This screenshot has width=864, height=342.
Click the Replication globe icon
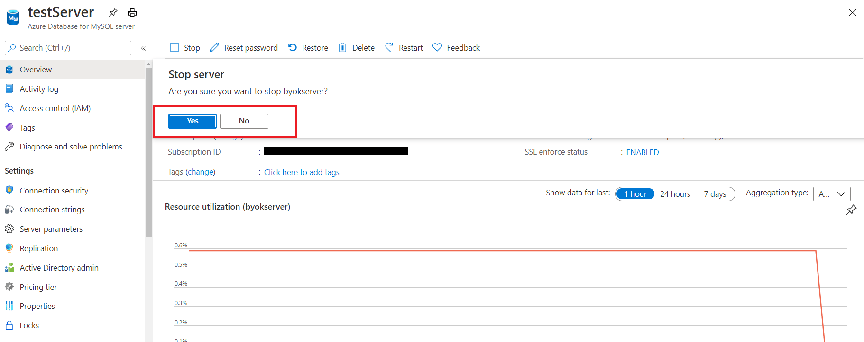point(9,248)
